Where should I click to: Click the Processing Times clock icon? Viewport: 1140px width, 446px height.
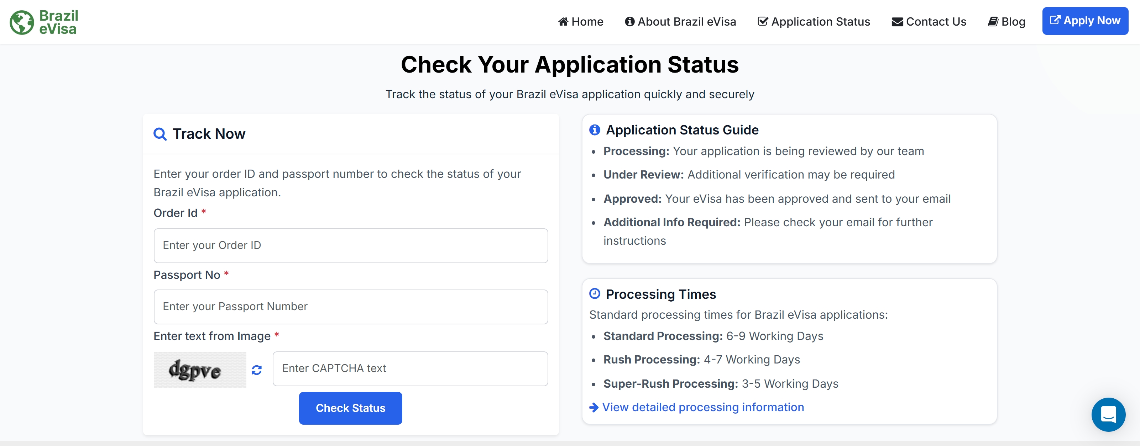click(594, 293)
